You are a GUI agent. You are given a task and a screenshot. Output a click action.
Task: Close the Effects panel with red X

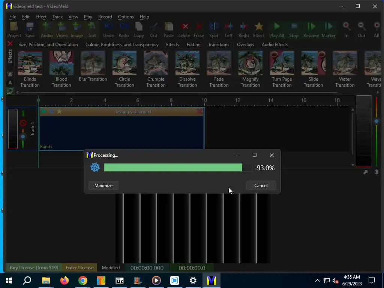(x=10, y=43)
